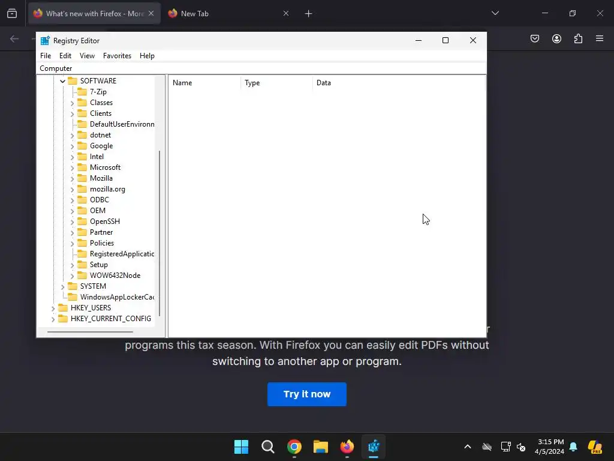614x461 pixels.
Task: Expand the Google key
Action: [x=72, y=146]
